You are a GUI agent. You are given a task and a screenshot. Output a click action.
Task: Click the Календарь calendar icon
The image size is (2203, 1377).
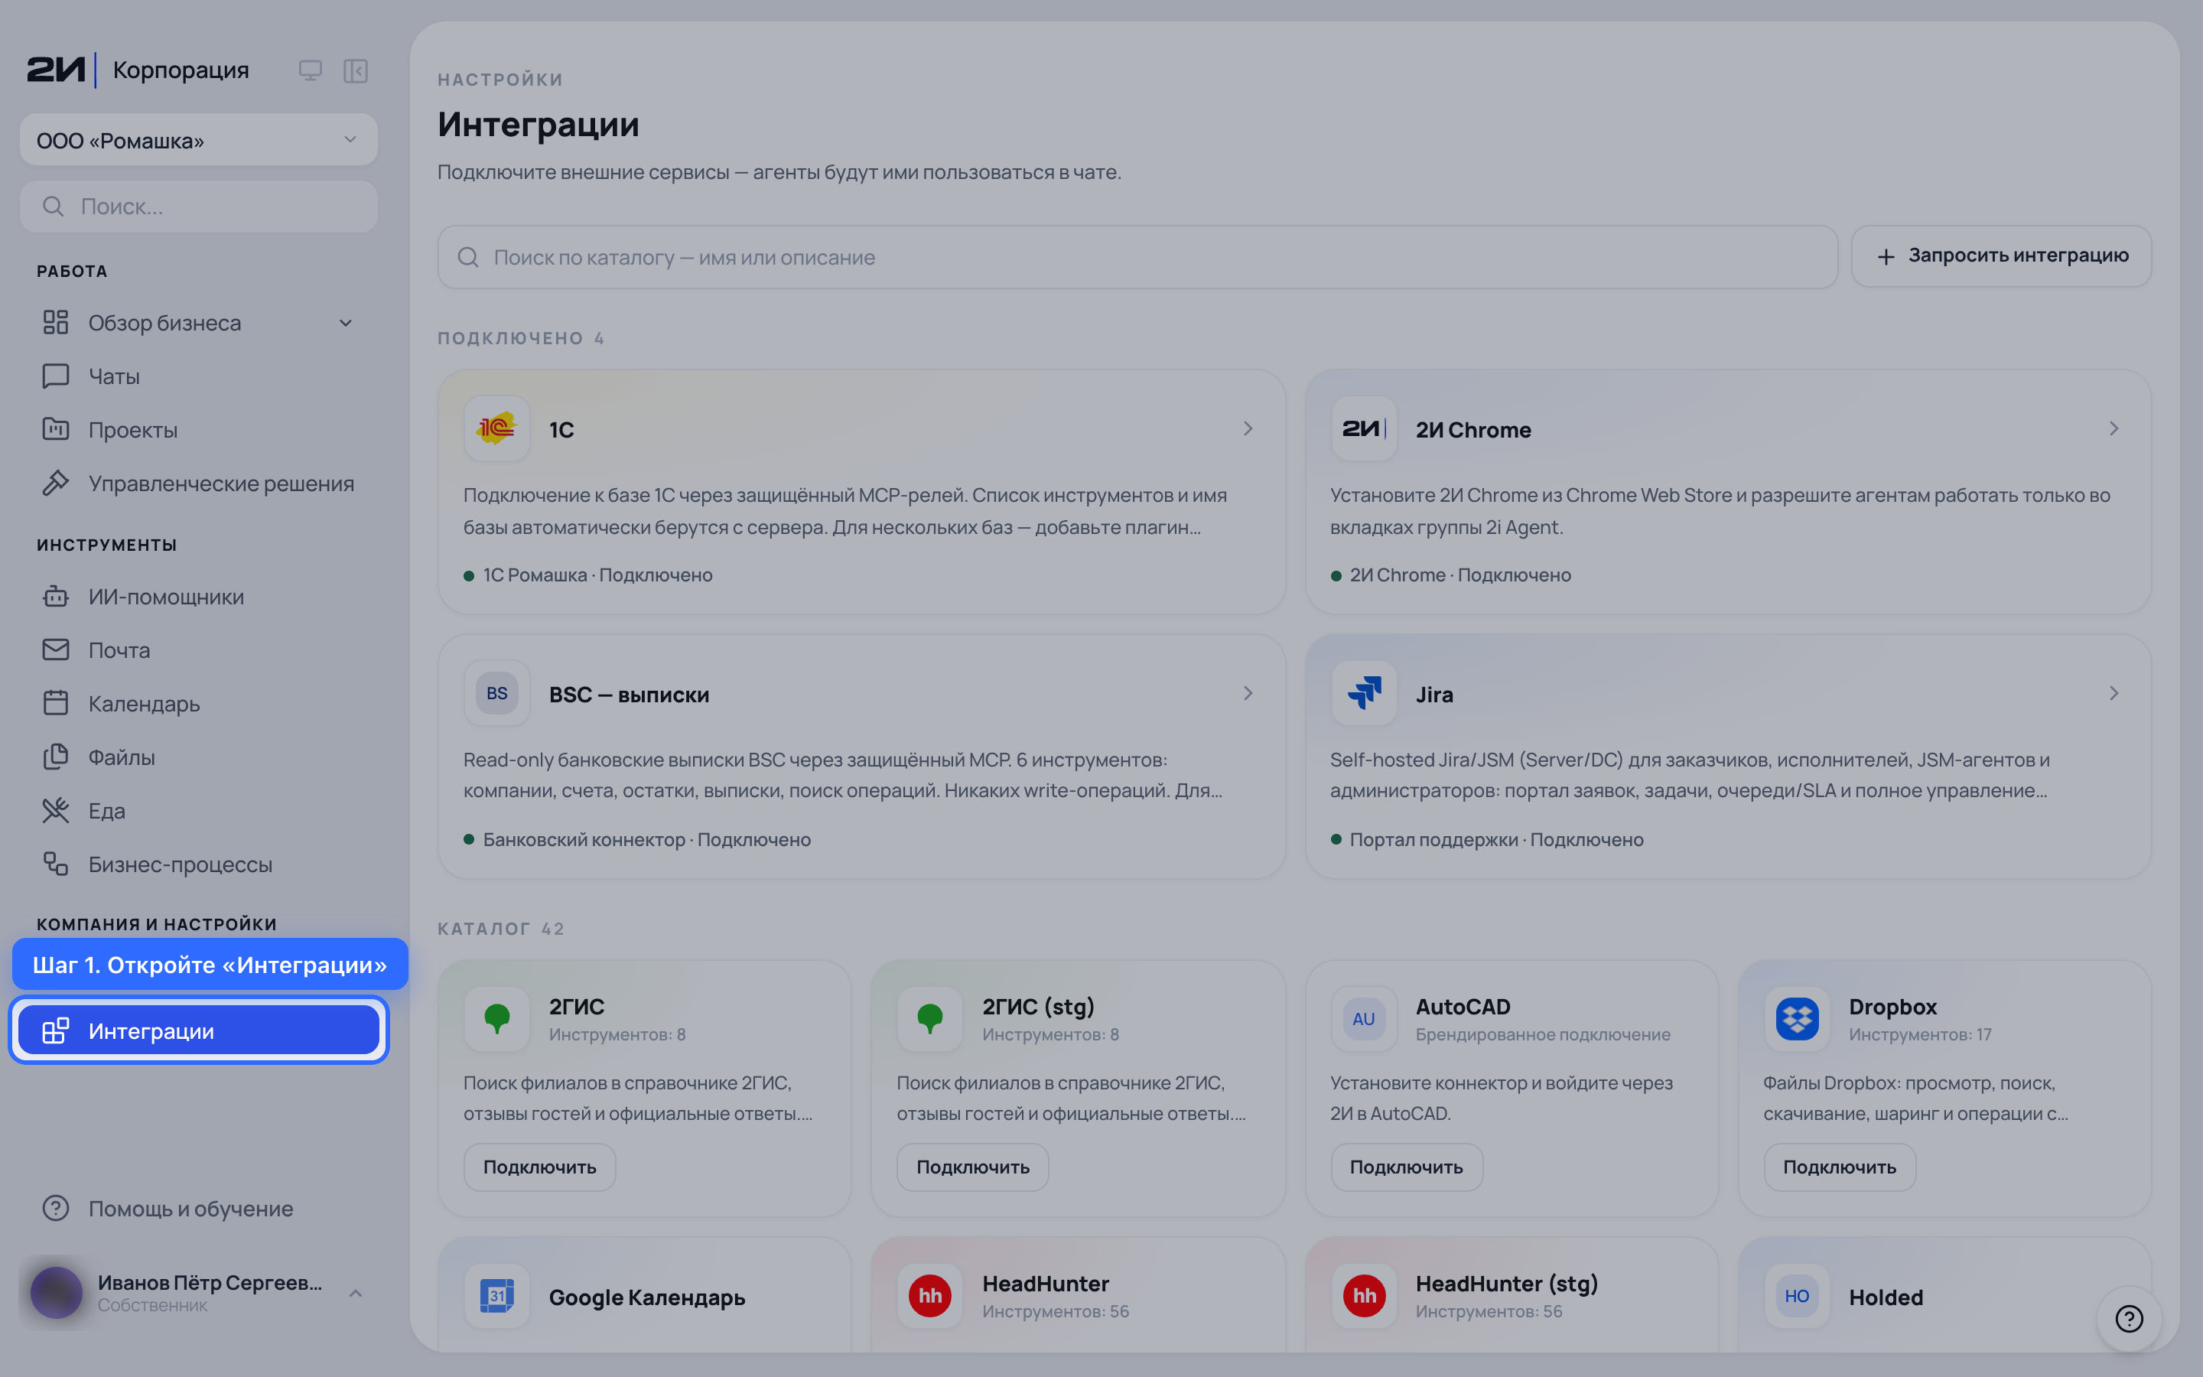[56, 703]
